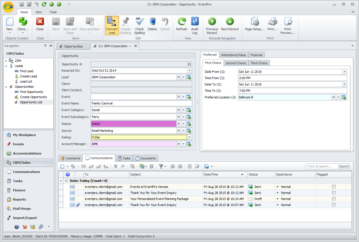Collapse the Leads tree node
Screen dimensions: 359x242
6,66
